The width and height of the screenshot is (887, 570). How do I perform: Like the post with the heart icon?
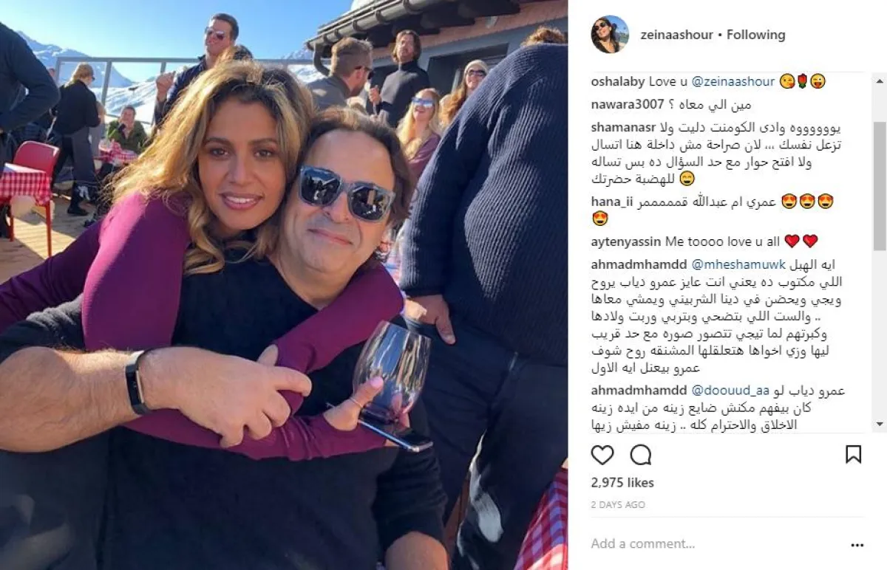coord(602,455)
